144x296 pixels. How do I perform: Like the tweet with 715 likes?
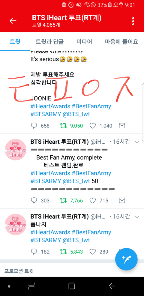[x=92, y=200]
